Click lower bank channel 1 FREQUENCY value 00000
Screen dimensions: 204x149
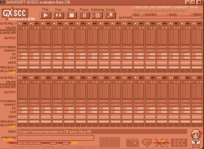pos(23,122)
